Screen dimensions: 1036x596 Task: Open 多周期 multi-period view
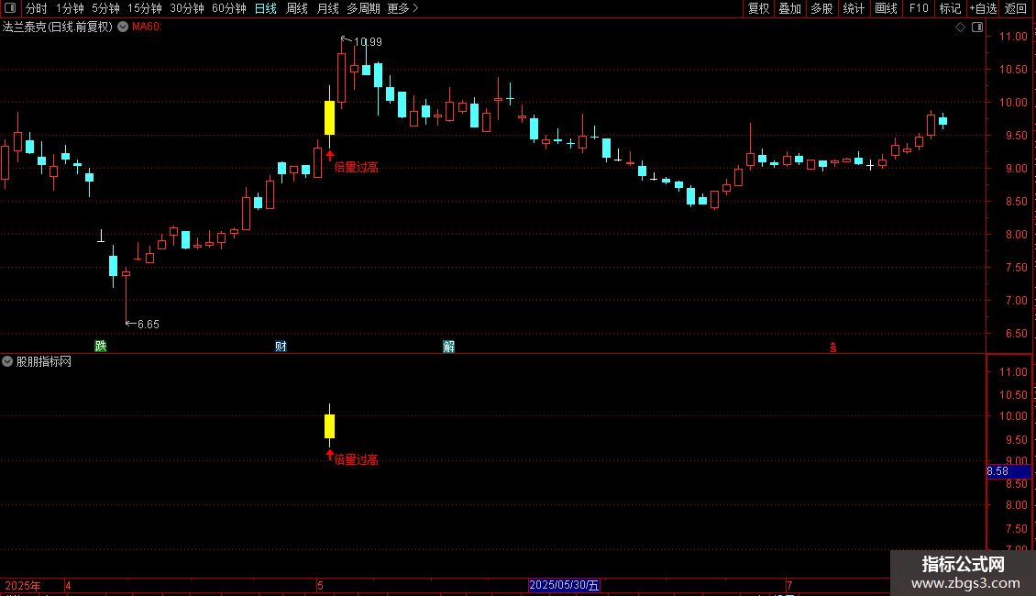363,8
